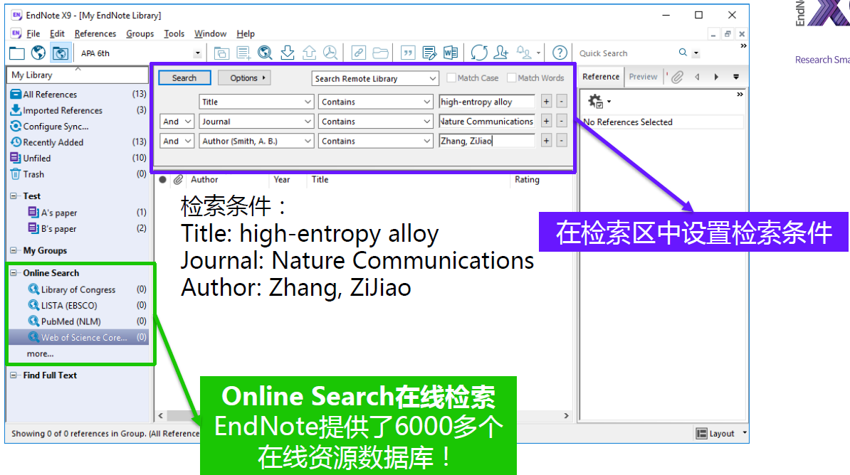Click Export upload arrow icon
850x475 pixels.
coord(309,53)
